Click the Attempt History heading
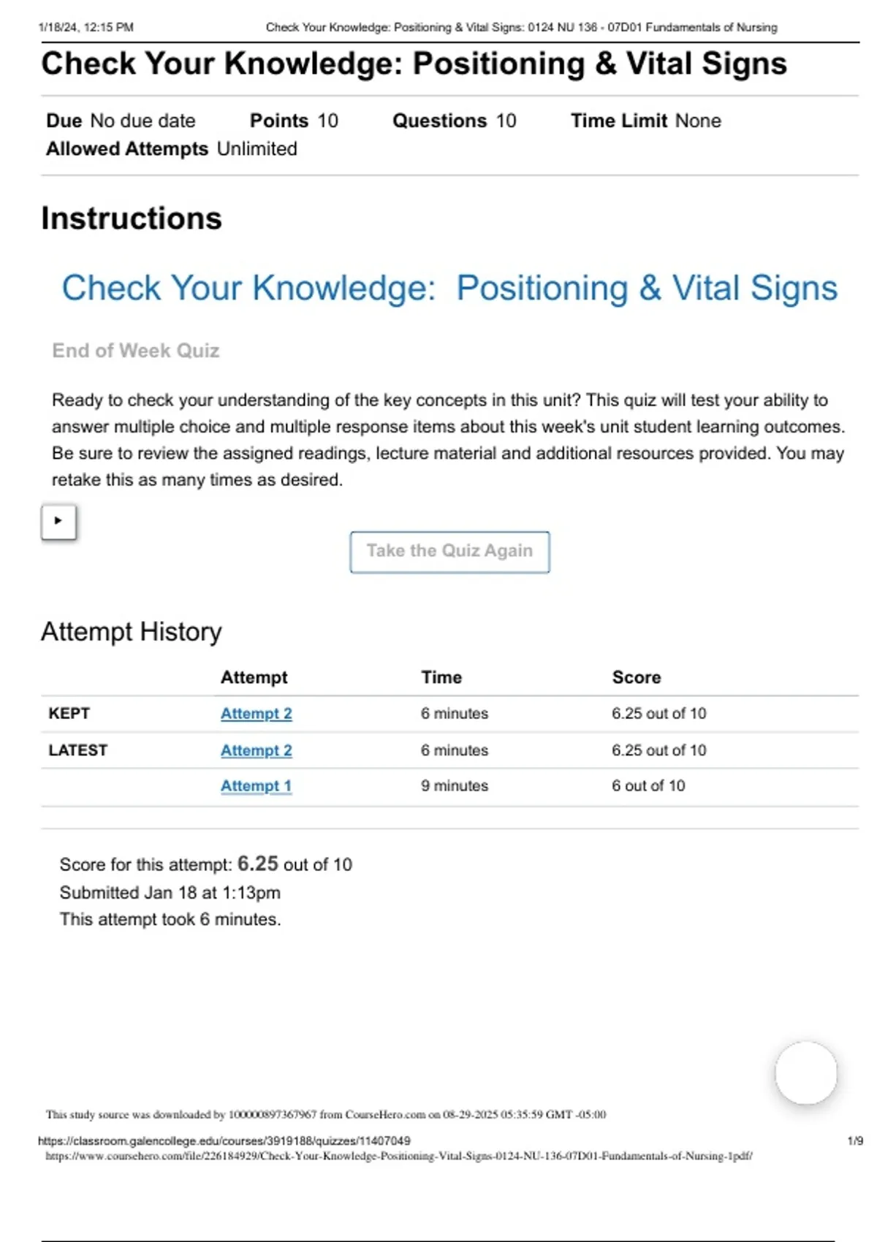 coord(132,631)
